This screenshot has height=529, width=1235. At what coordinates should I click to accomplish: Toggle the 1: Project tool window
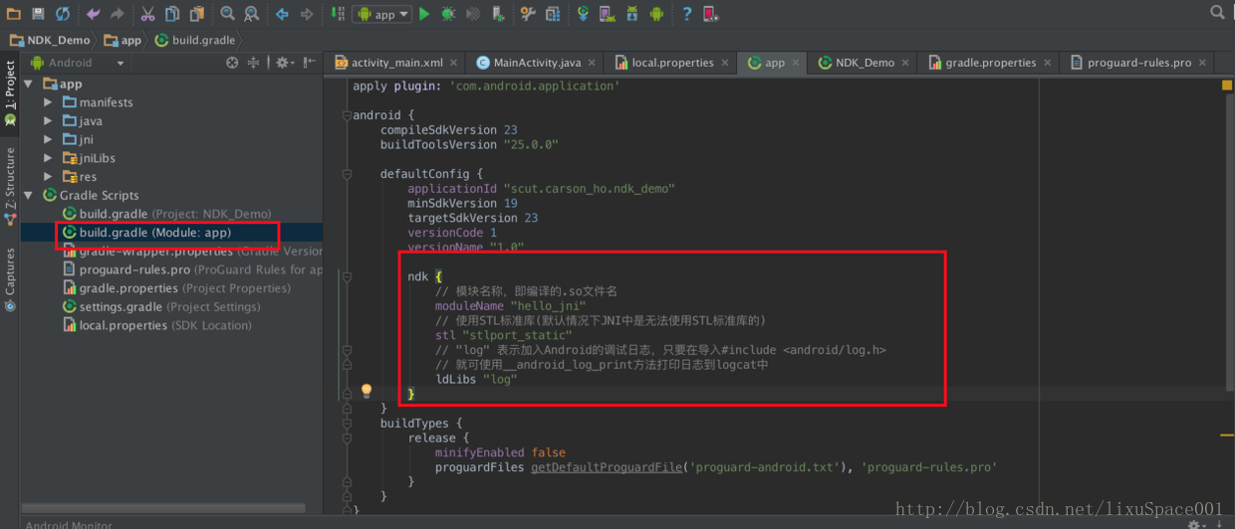click(x=10, y=91)
